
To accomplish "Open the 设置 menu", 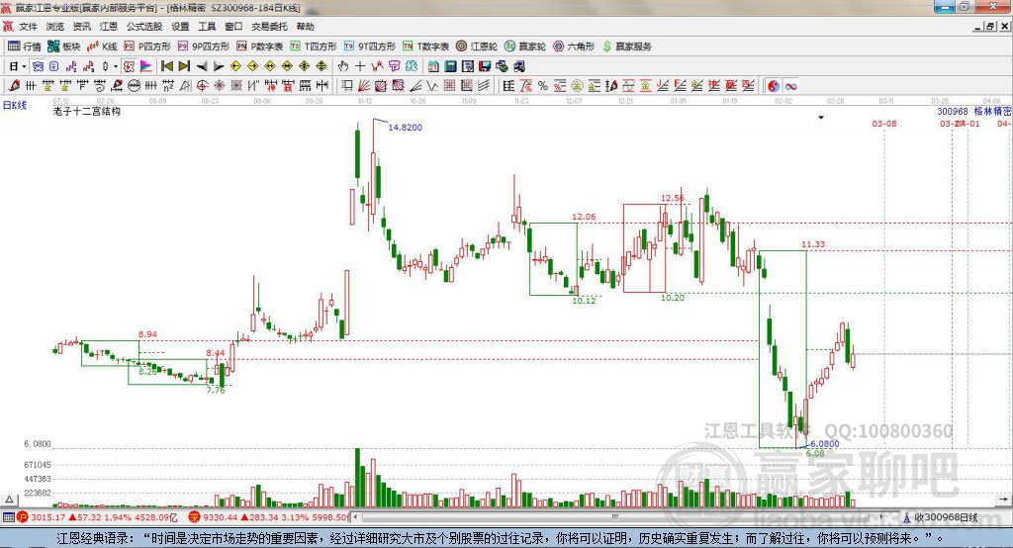I will [180, 27].
